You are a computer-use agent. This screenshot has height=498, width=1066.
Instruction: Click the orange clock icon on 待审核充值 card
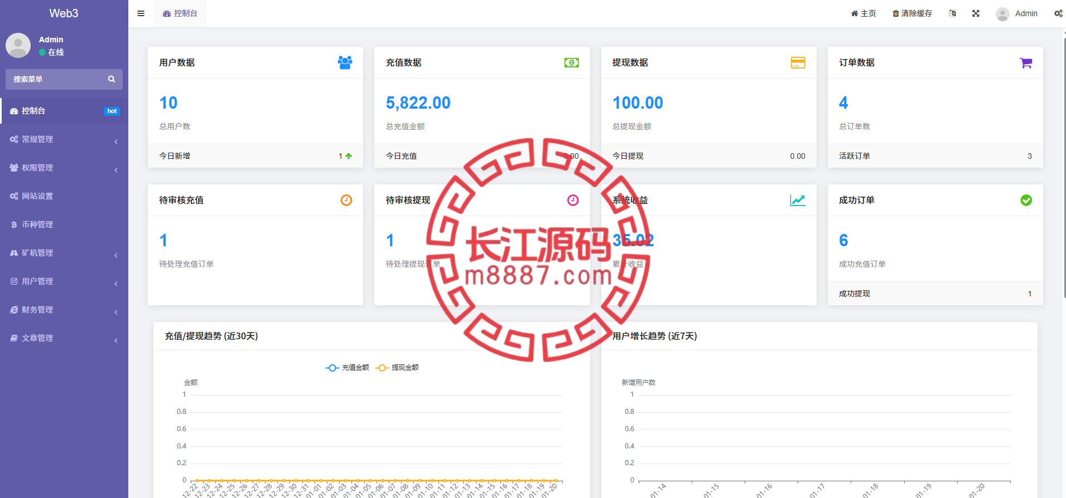click(346, 200)
